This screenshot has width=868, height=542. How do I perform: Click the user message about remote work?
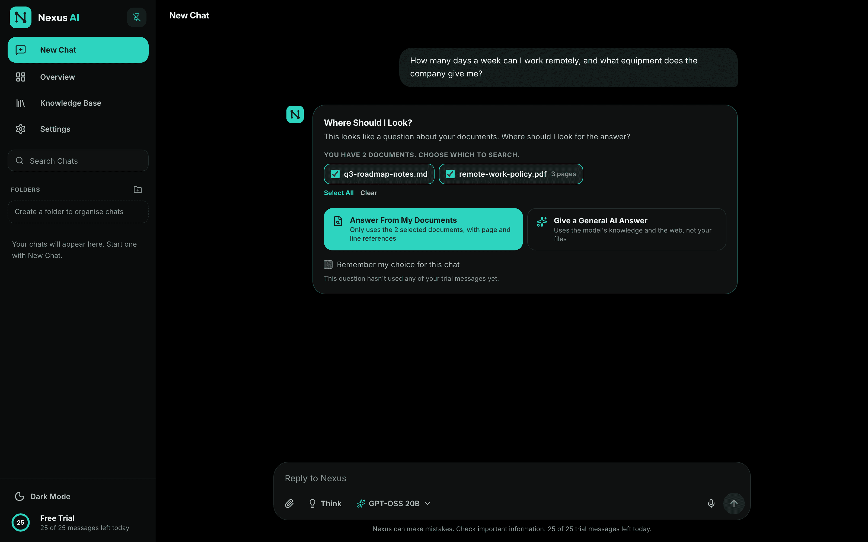click(568, 67)
